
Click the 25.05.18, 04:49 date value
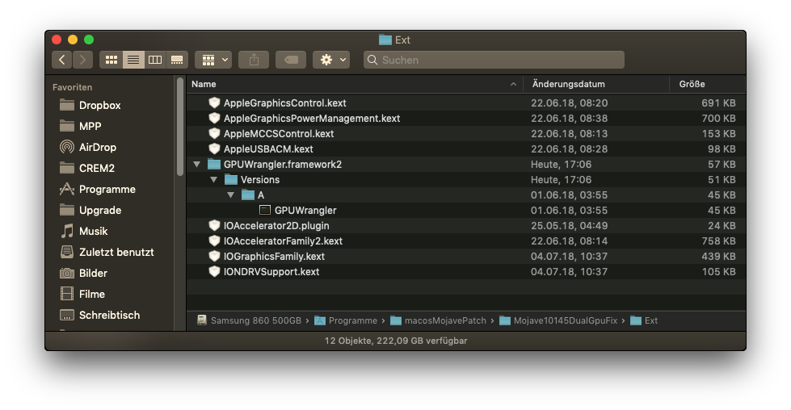tap(569, 226)
